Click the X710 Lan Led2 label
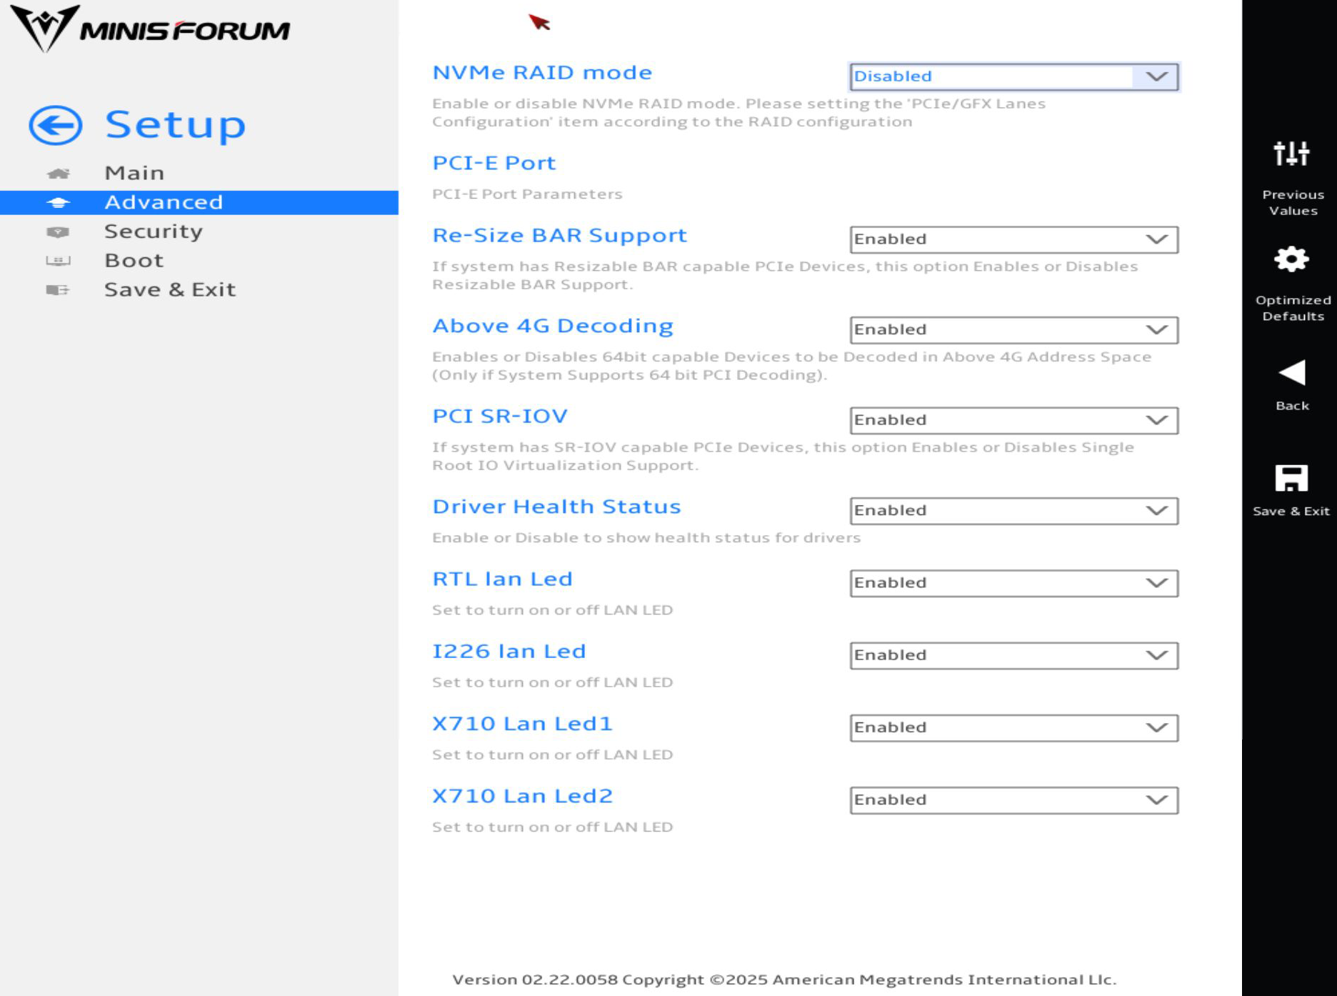1337x996 pixels. (522, 796)
